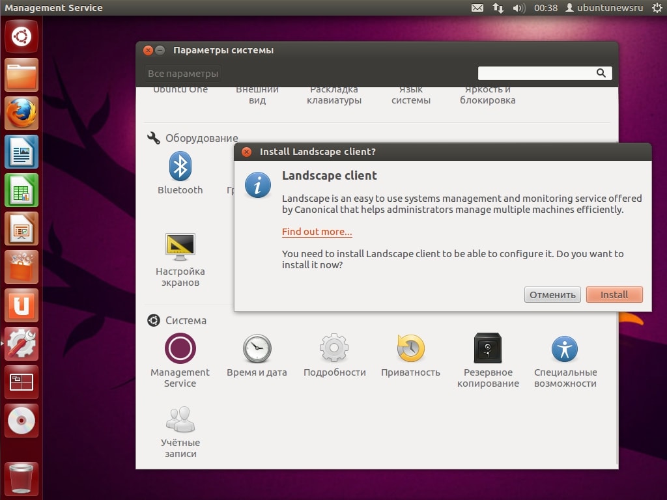Open the mail indicator in top panel
Screen dimensions: 667x500
(x=477, y=8)
